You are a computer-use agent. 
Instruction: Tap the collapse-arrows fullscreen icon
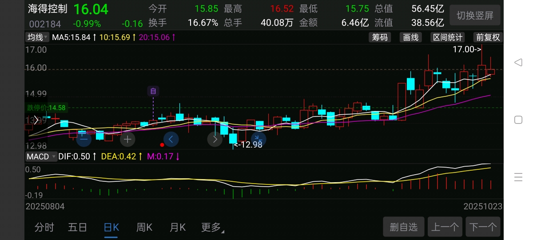[258, 139]
